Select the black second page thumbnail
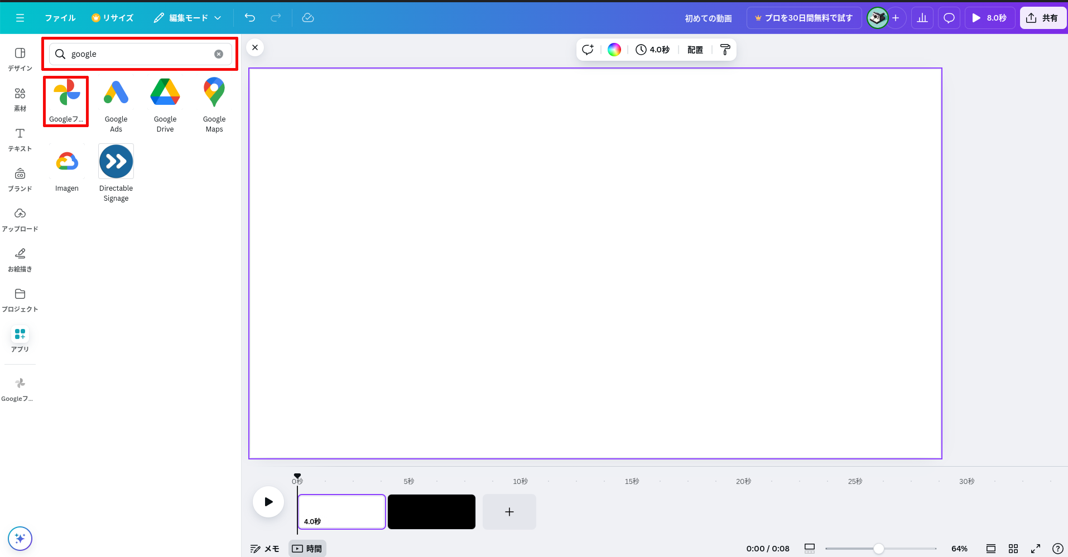This screenshot has height=557, width=1068. click(x=431, y=512)
